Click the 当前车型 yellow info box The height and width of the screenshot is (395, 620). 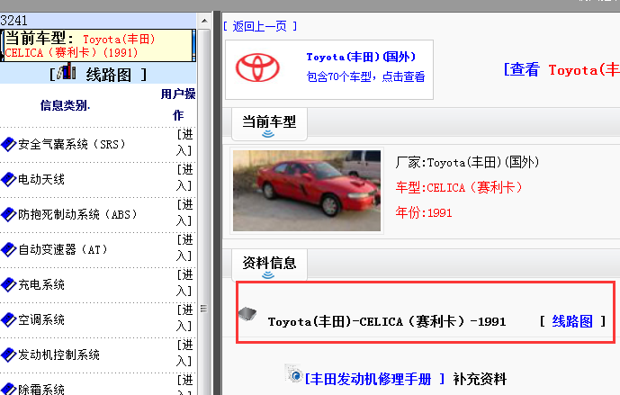[98, 46]
